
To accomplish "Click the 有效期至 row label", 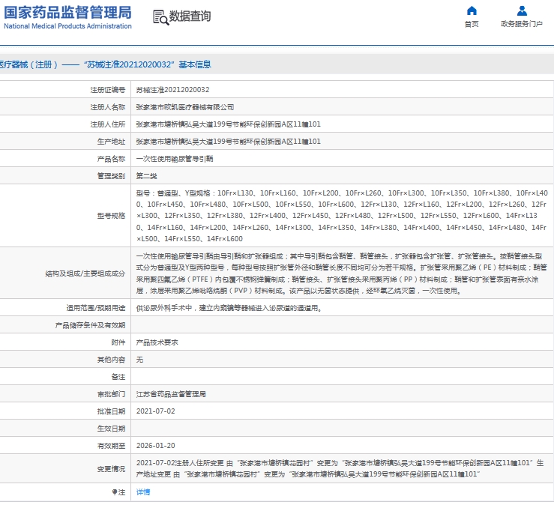I will tap(111, 446).
